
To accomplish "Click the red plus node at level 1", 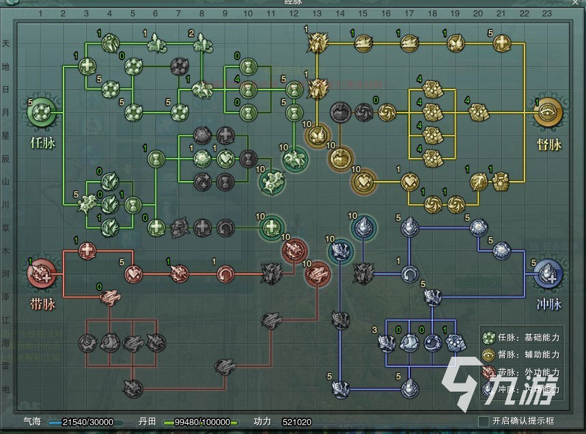I will coord(87,251).
